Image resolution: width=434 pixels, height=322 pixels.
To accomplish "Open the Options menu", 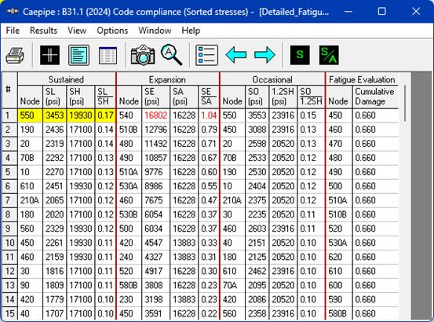I will (112, 31).
